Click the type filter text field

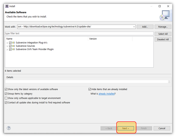click(79, 33)
